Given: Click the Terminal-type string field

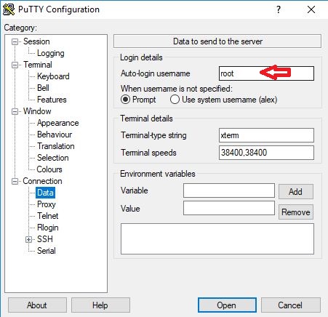Looking at the screenshot, I should pyautogui.click(x=266, y=135).
